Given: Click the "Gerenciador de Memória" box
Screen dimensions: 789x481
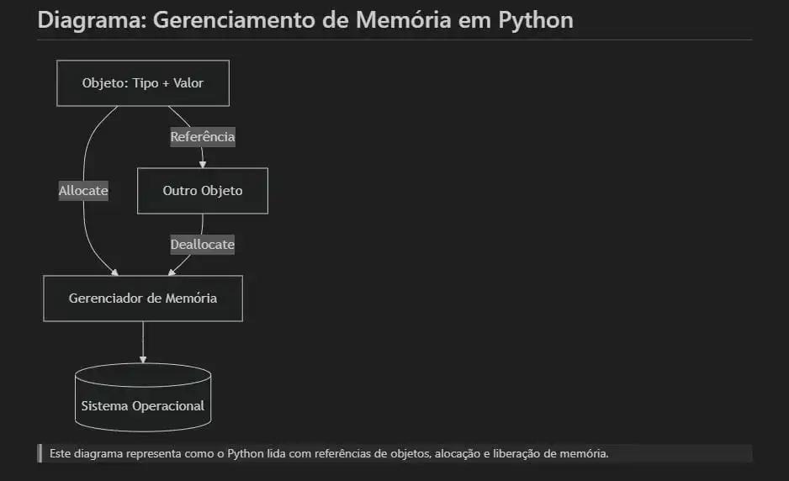Looking at the screenshot, I should tap(143, 298).
